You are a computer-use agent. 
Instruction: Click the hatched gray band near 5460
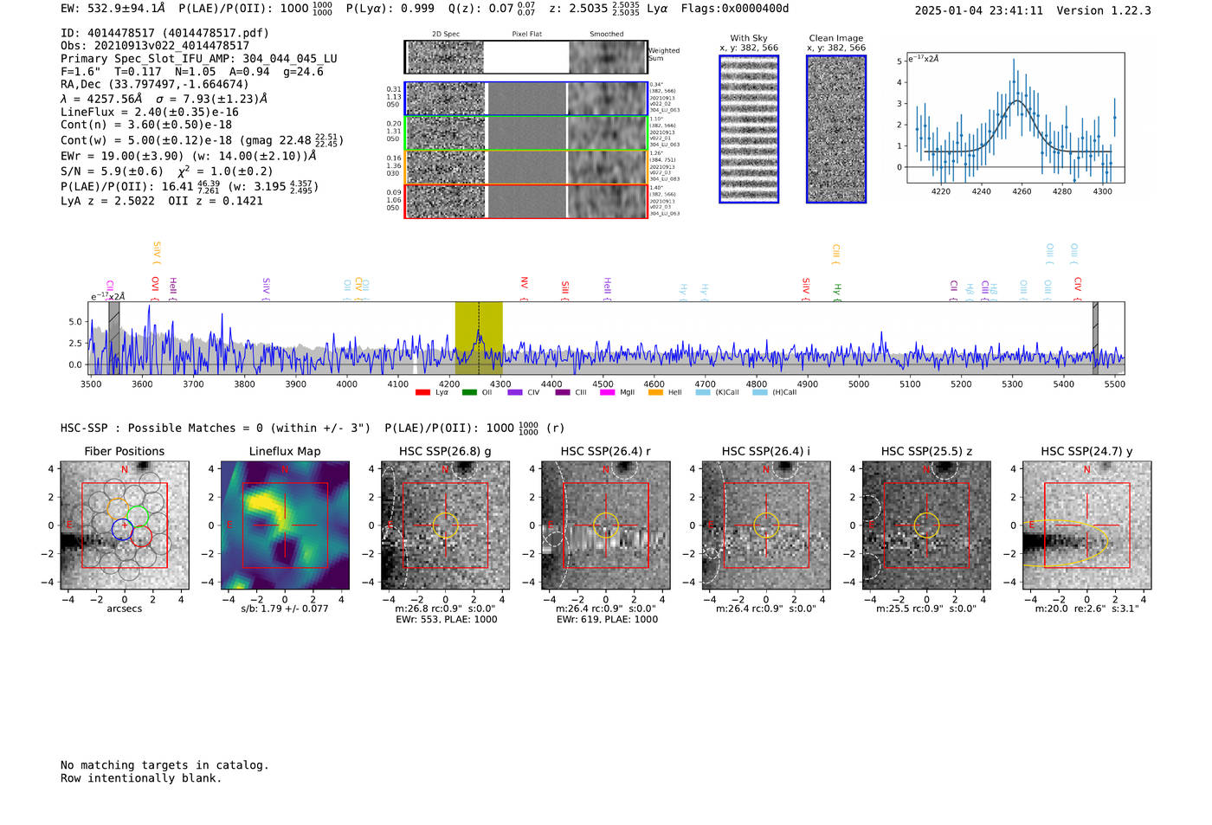pyautogui.click(x=1095, y=338)
